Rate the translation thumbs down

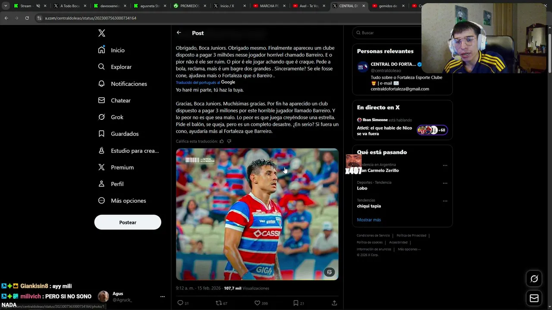click(229, 141)
